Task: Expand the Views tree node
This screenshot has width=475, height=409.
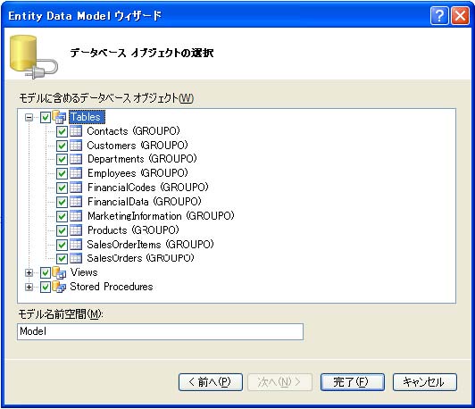Action: (x=29, y=273)
